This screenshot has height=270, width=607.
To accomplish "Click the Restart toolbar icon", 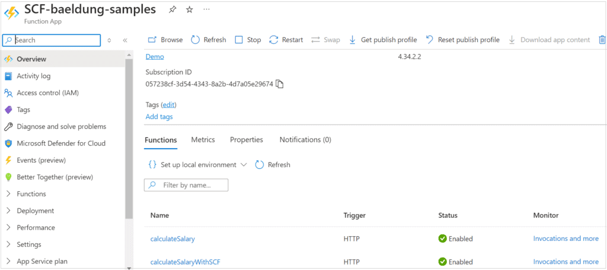I will [273, 40].
